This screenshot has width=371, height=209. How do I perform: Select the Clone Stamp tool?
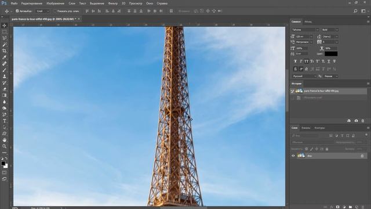coord(4,77)
